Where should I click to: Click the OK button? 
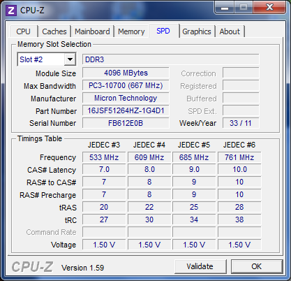(x=257, y=266)
